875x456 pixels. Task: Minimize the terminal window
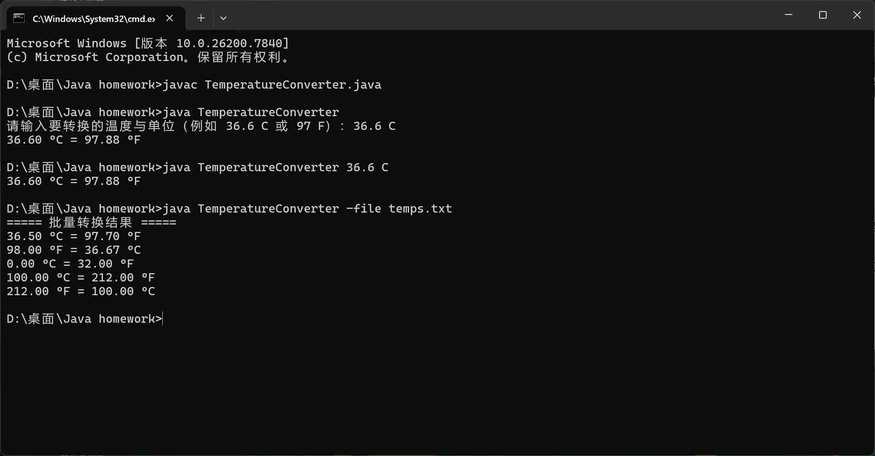788,15
